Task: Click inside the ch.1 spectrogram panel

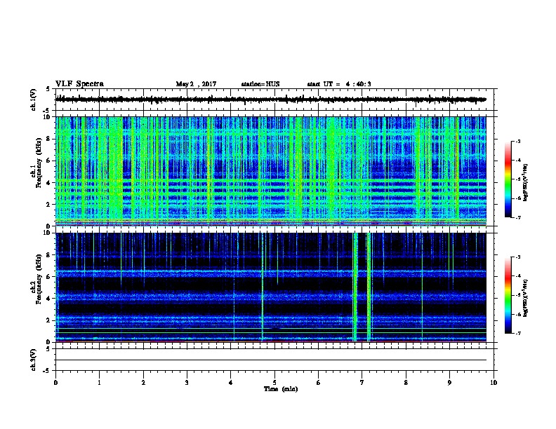Action: tap(271, 171)
